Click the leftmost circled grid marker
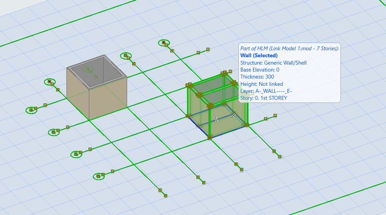This screenshot has height=215, width=386. pos(31,110)
